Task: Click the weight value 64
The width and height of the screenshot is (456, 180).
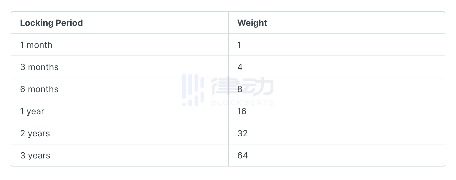Action: [x=243, y=155]
